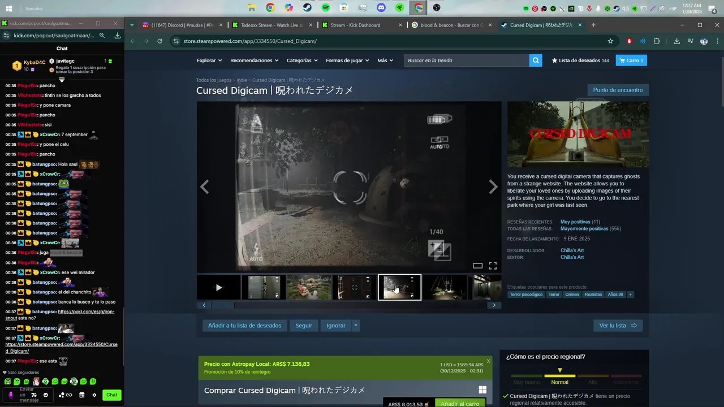
Task: Click Añadir a tu lista de deseados
Action: pos(244,326)
